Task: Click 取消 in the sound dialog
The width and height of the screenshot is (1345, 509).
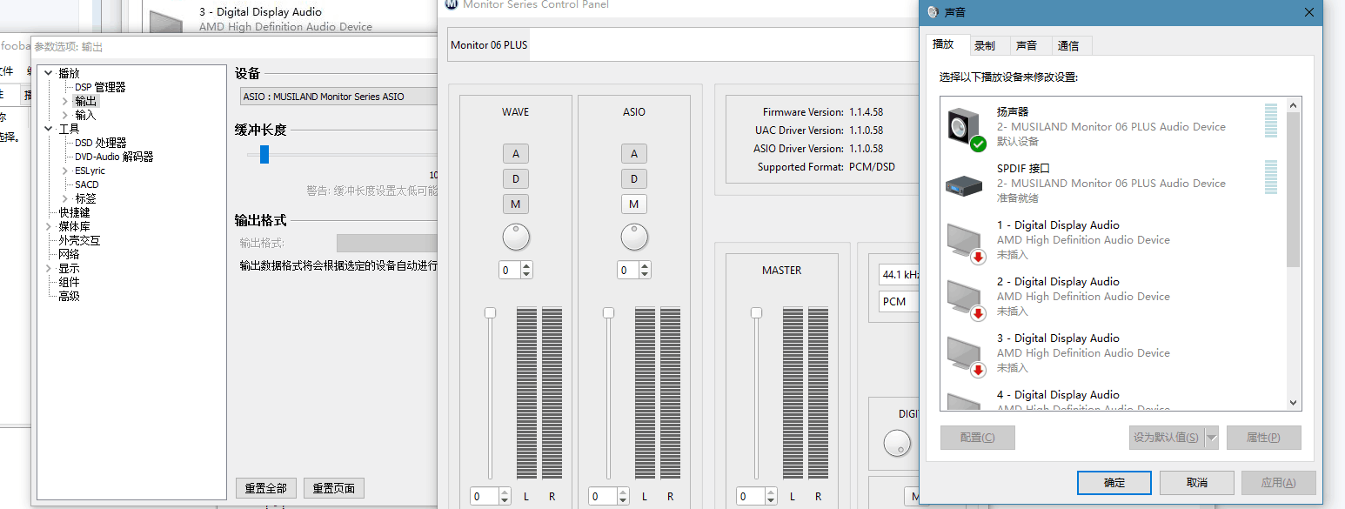Action: tap(1196, 483)
